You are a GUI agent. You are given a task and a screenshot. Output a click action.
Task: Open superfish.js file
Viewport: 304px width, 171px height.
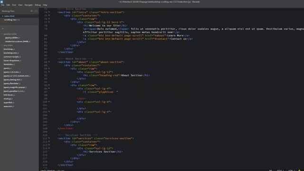tap(9, 103)
